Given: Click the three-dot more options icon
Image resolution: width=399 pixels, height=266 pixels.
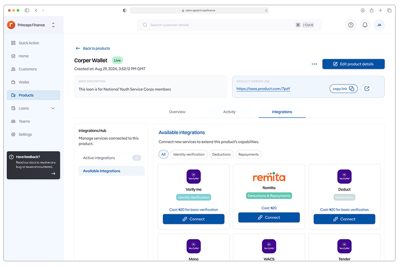Looking at the screenshot, I should [314, 64].
